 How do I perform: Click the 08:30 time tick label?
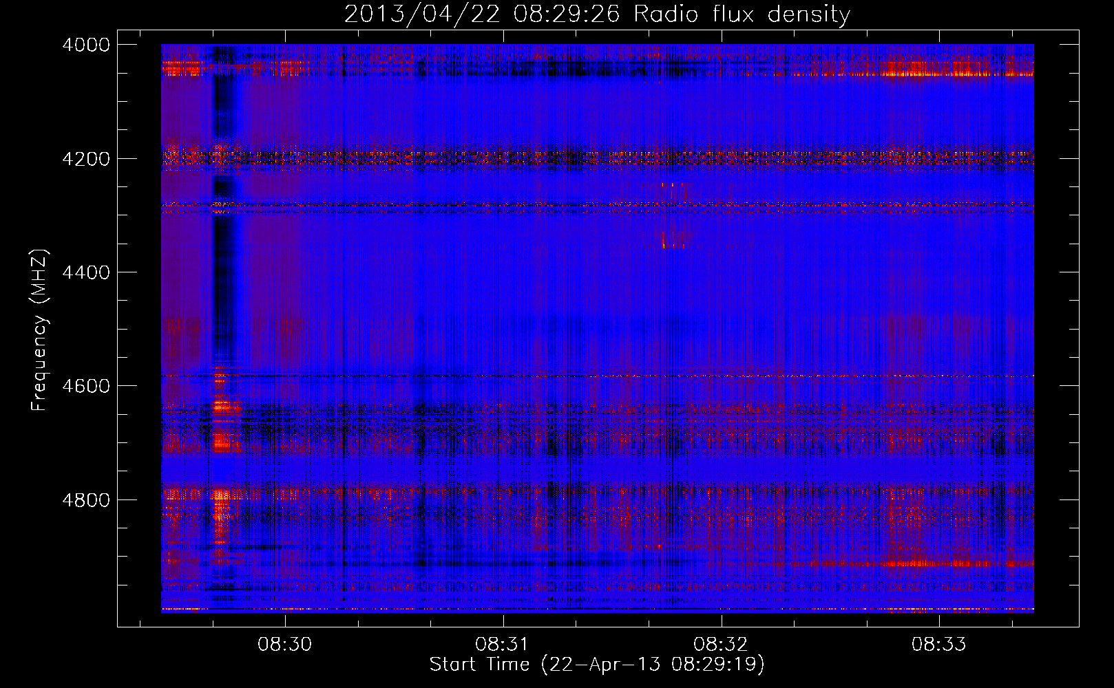(x=285, y=645)
